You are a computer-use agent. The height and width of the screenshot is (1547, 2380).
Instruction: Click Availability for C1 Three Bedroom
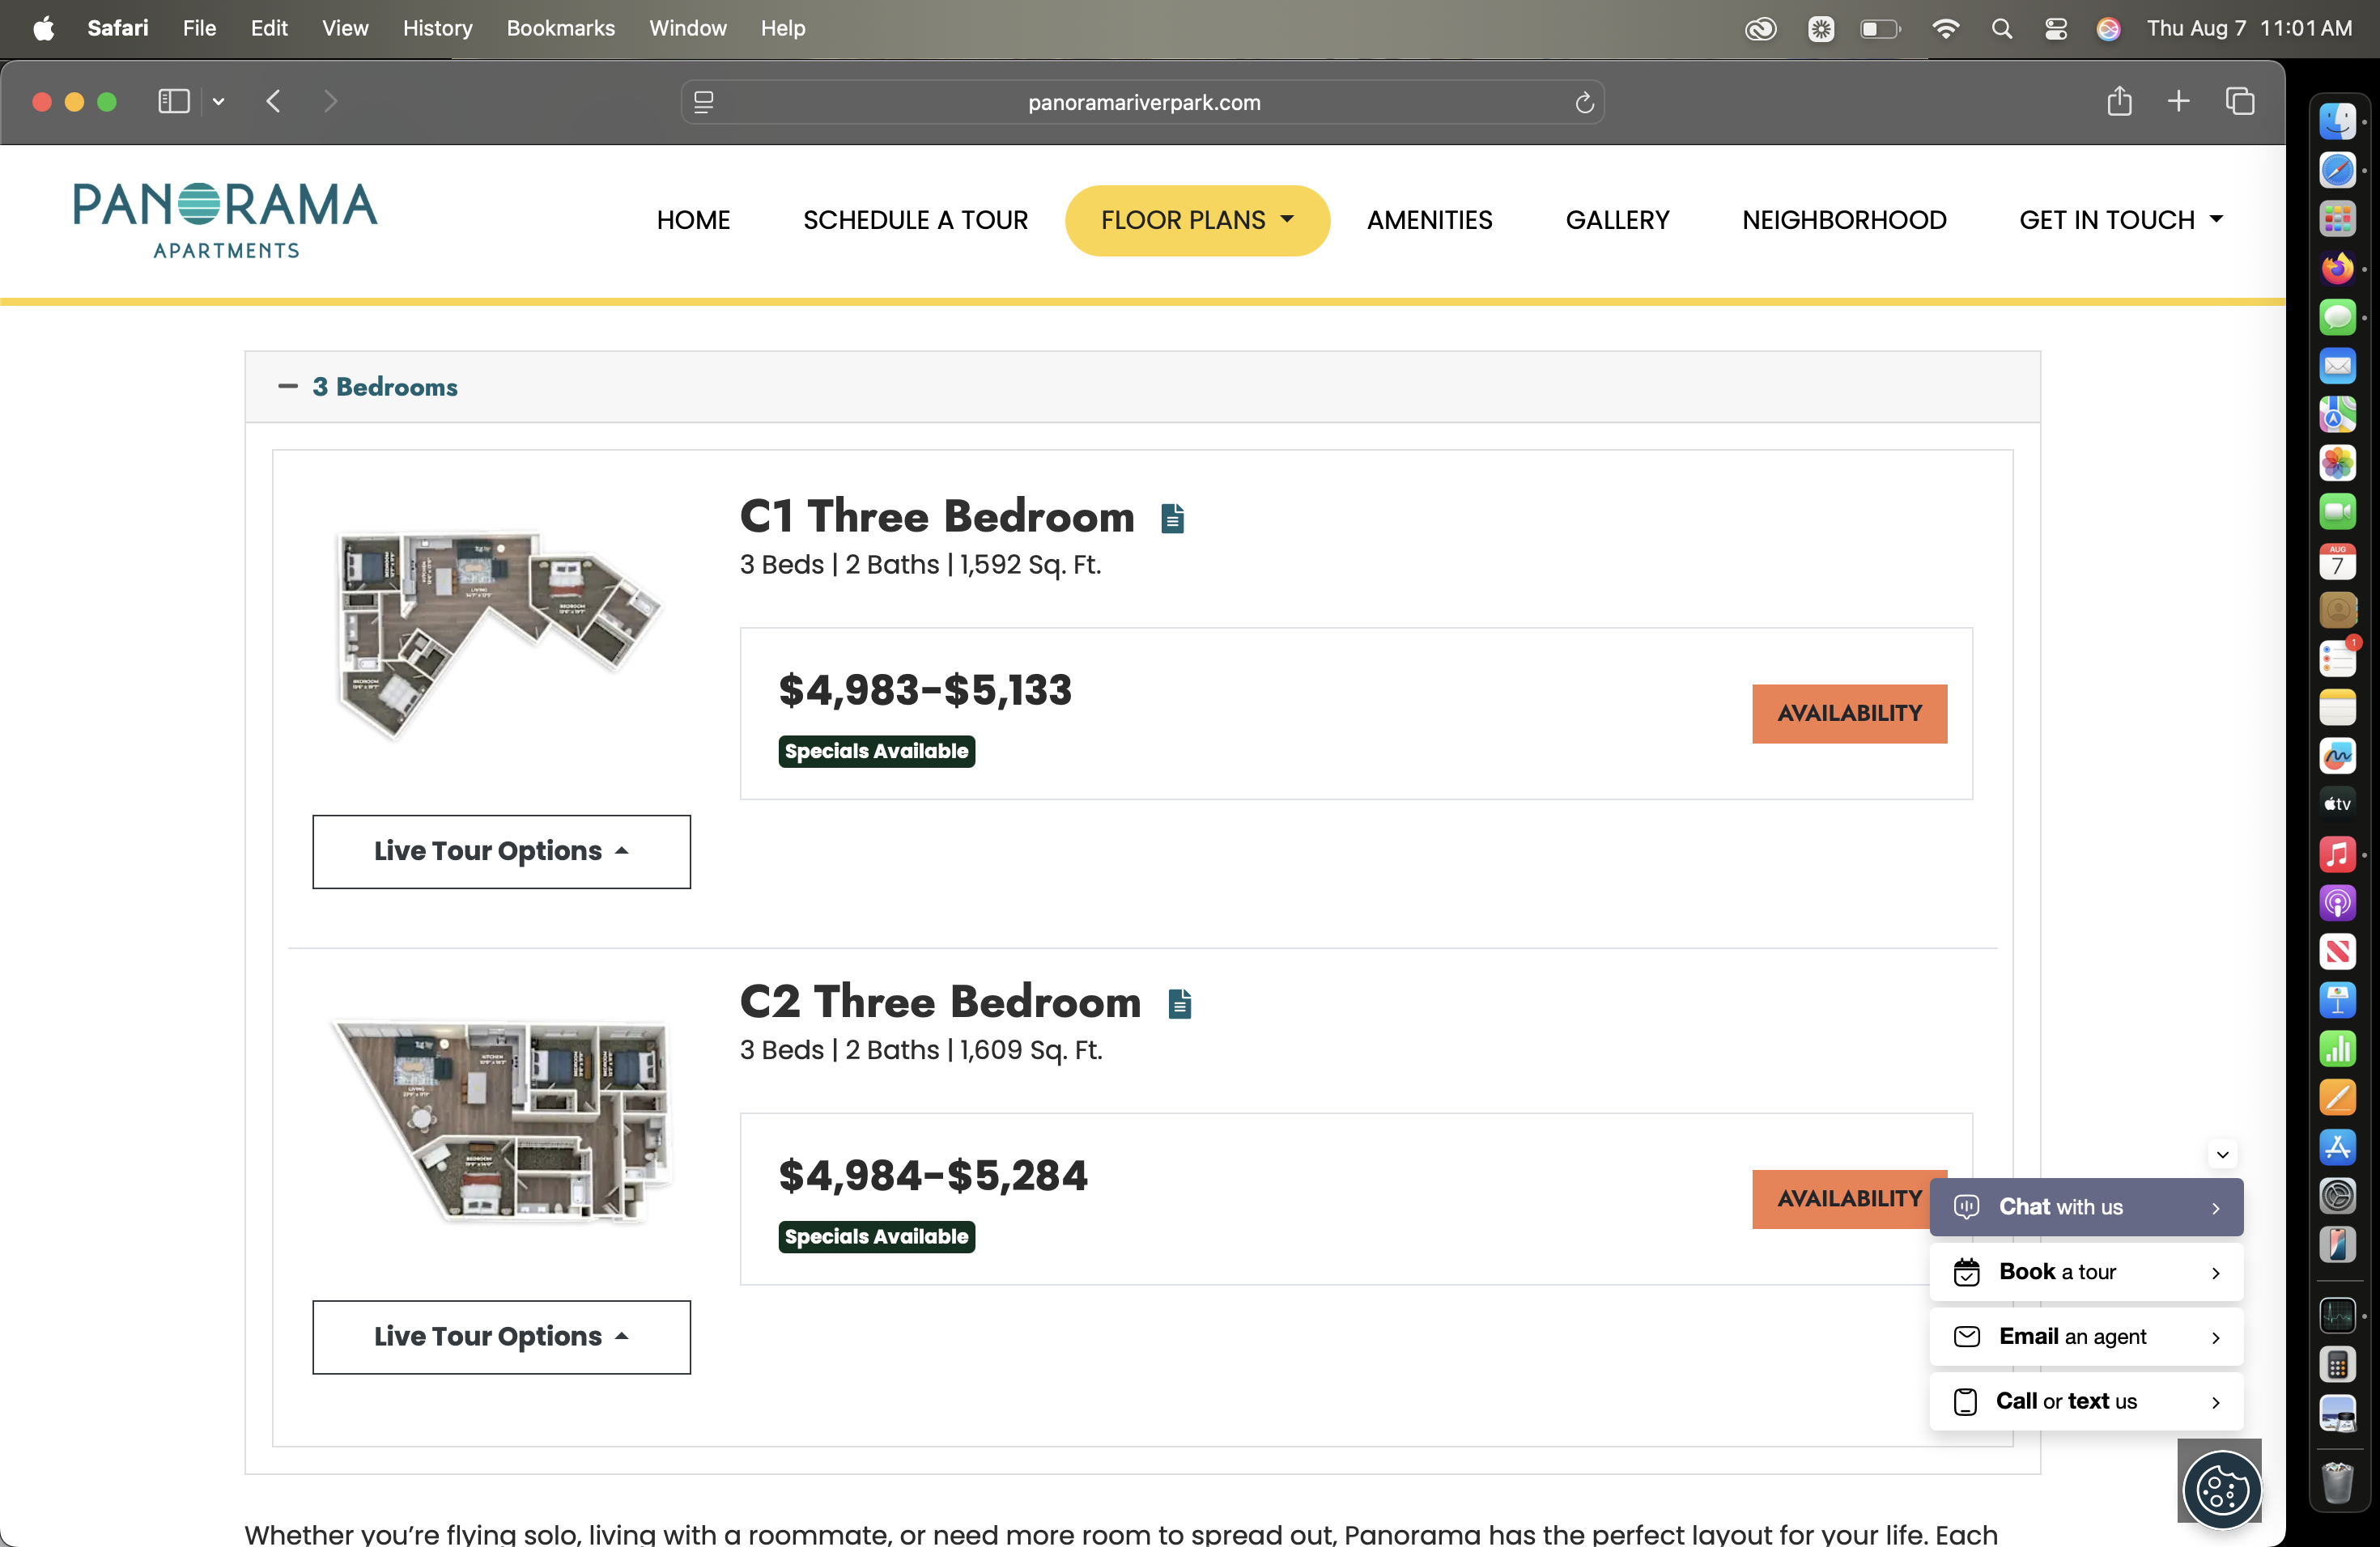click(1848, 714)
